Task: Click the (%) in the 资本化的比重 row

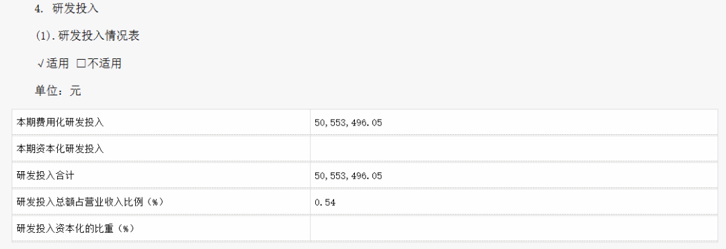Action: (127, 228)
